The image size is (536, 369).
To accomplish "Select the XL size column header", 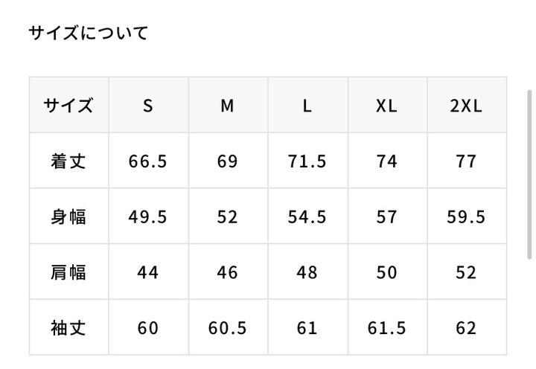I will tap(387, 105).
